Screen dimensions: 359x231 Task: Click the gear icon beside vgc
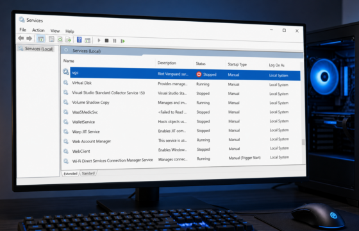point(66,72)
